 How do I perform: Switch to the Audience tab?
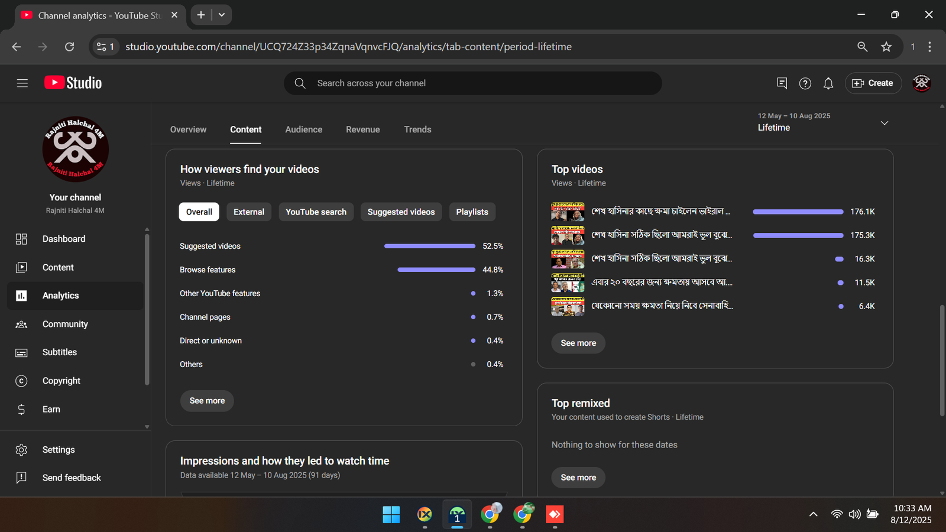pyautogui.click(x=304, y=129)
